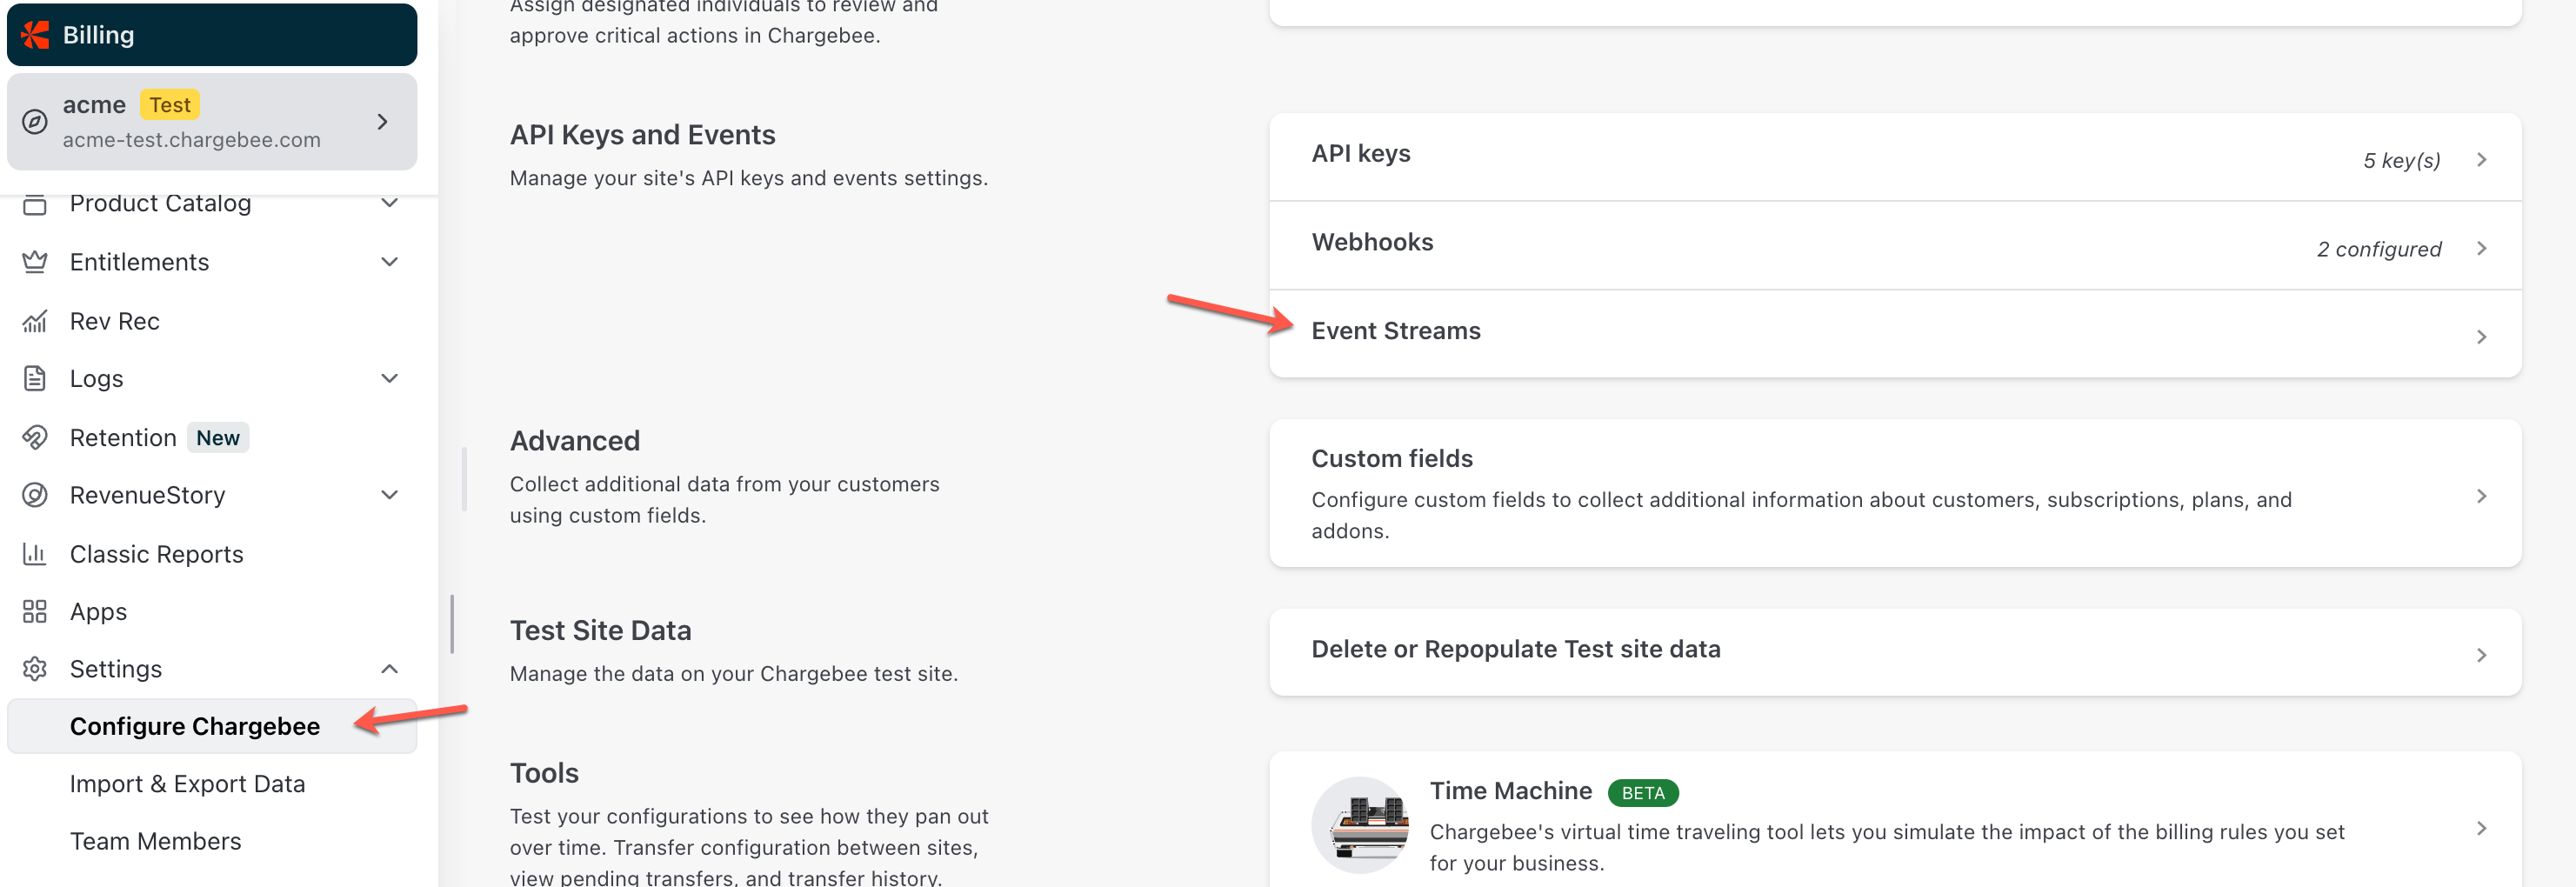Click the Settings gear icon

pos(35,669)
